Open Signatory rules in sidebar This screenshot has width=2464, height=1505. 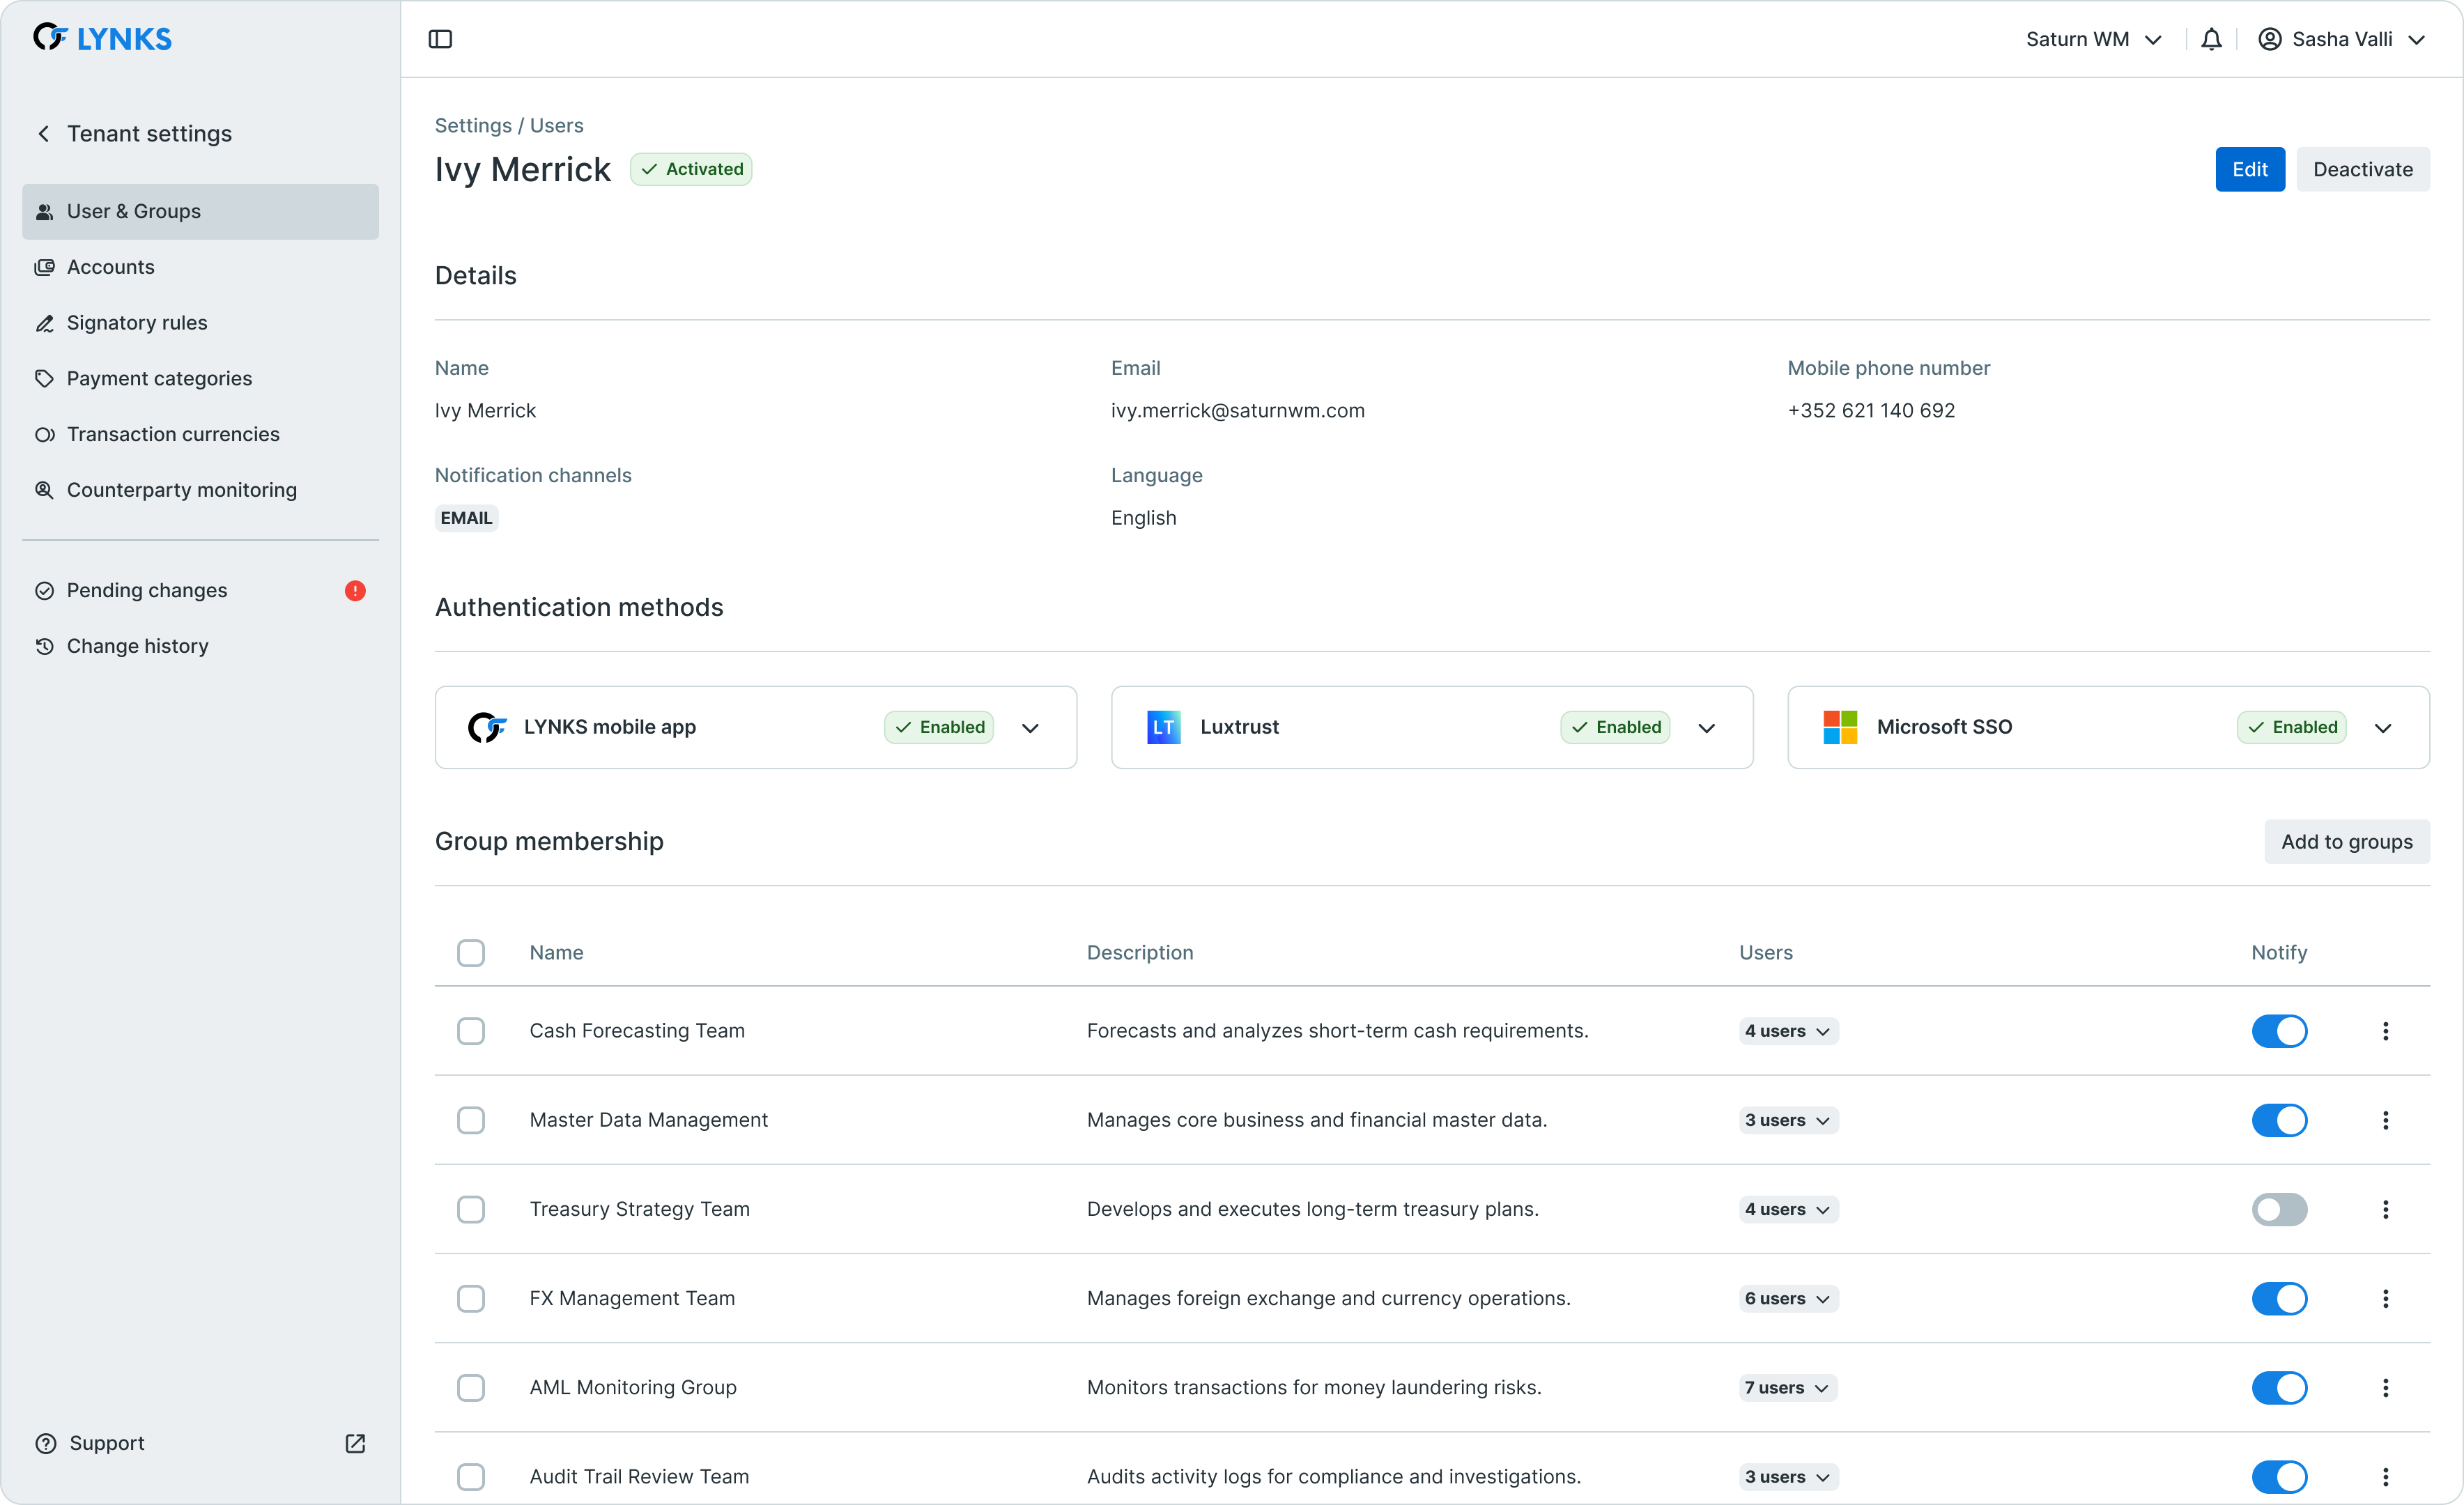(137, 323)
